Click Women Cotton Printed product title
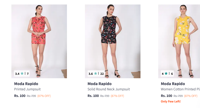Image resolution: width=200 pixels, height=108 pixels. tap(180, 89)
